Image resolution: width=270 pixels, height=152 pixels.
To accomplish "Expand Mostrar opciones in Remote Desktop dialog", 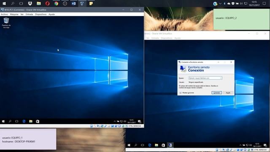I will tap(186, 93).
